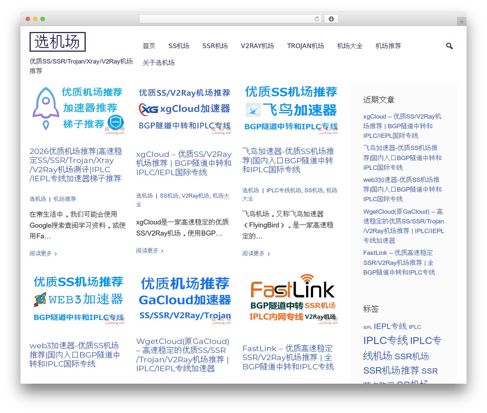This screenshot has width=487, height=413.
Task: Open the FastLink article title in the post grid
Action: point(288,357)
